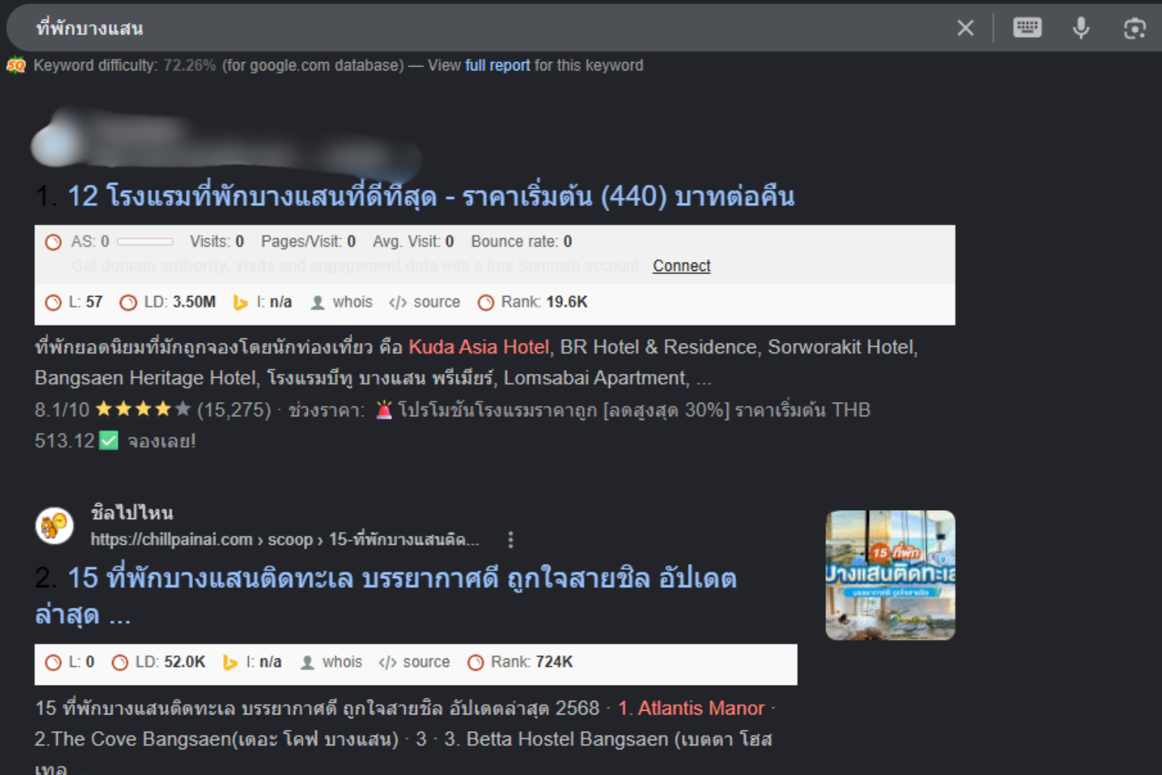Click Rank: 19.6K in first result bar
This screenshot has height=775, width=1162.
(x=533, y=302)
